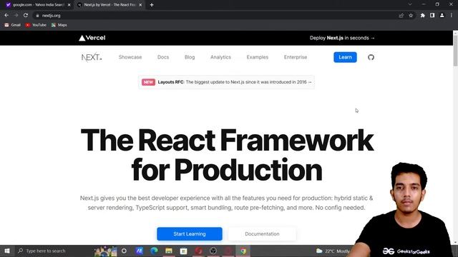Close the Yahoo India Search tab
Screen dimensions: 458x257
pos(69,5)
